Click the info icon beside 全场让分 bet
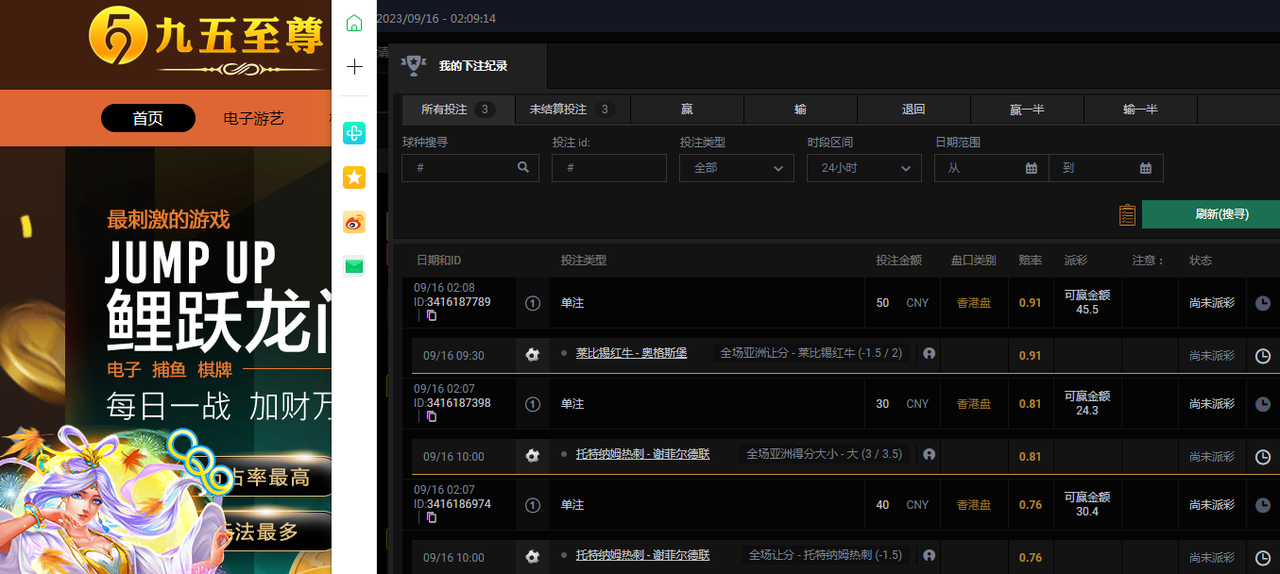This screenshot has width=1280, height=574. point(929,555)
